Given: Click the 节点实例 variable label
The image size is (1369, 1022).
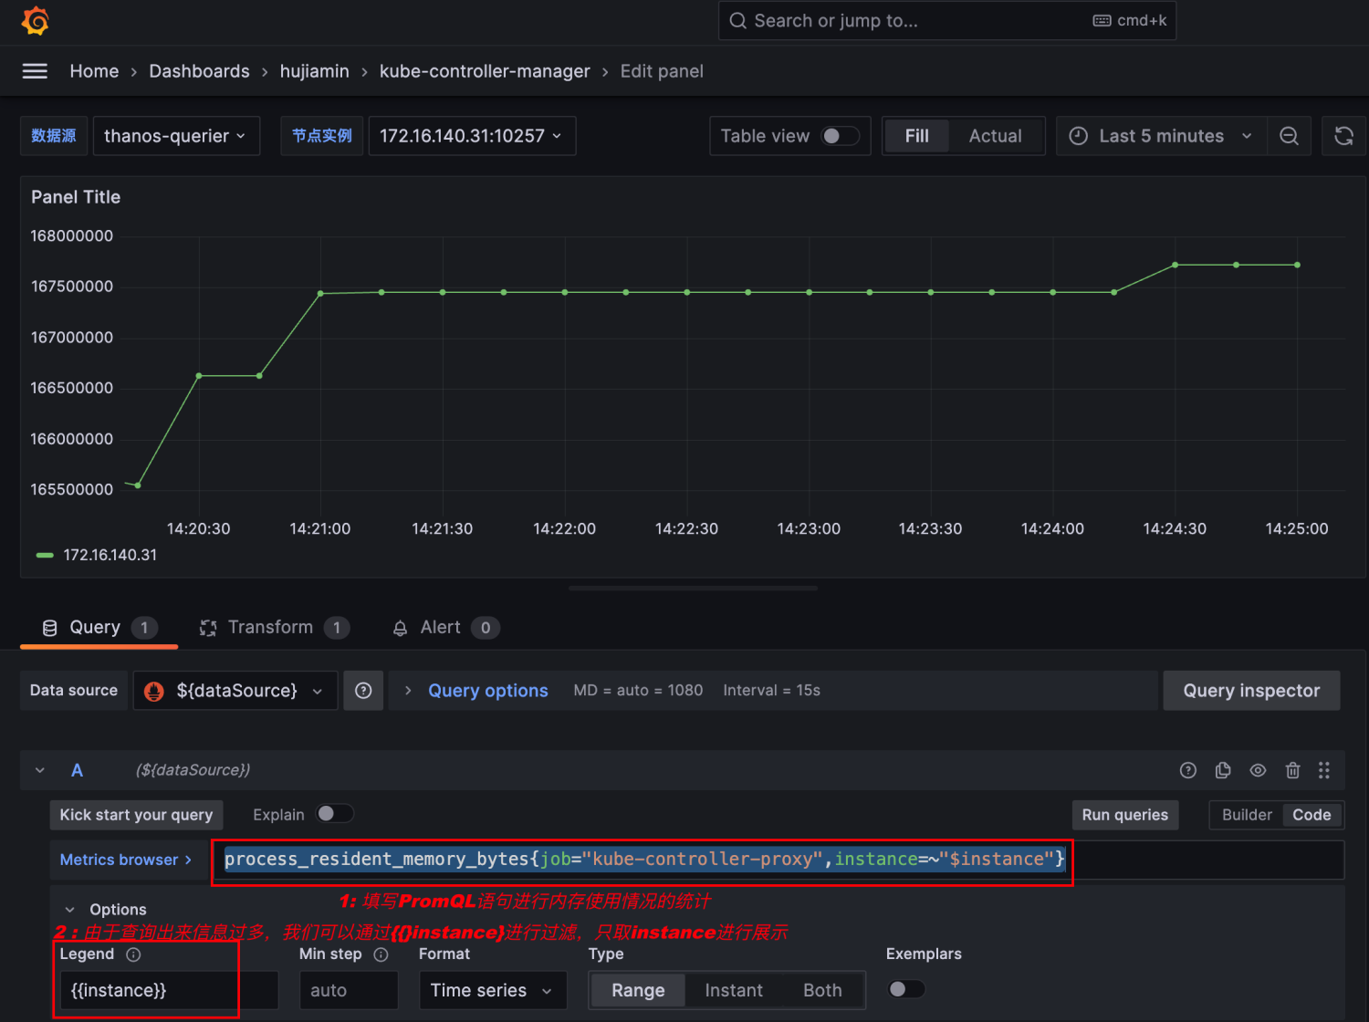Looking at the screenshot, I should click(322, 136).
